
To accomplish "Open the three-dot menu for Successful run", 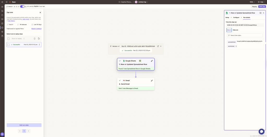I will tap(39, 45).
